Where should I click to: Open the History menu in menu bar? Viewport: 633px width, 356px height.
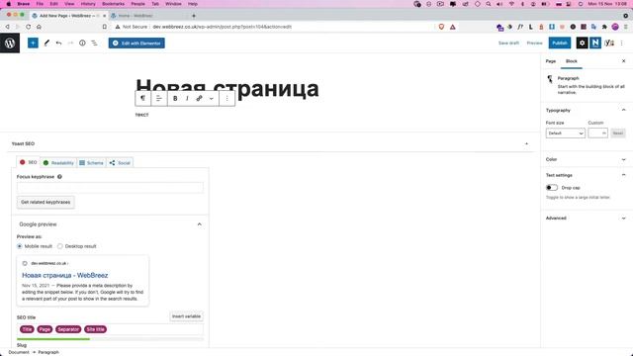click(x=88, y=4)
